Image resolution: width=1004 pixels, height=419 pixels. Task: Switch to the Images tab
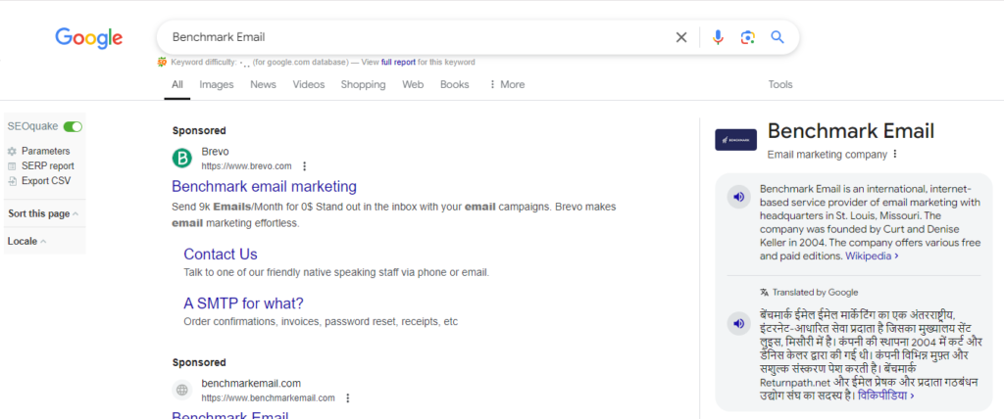(x=217, y=84)
